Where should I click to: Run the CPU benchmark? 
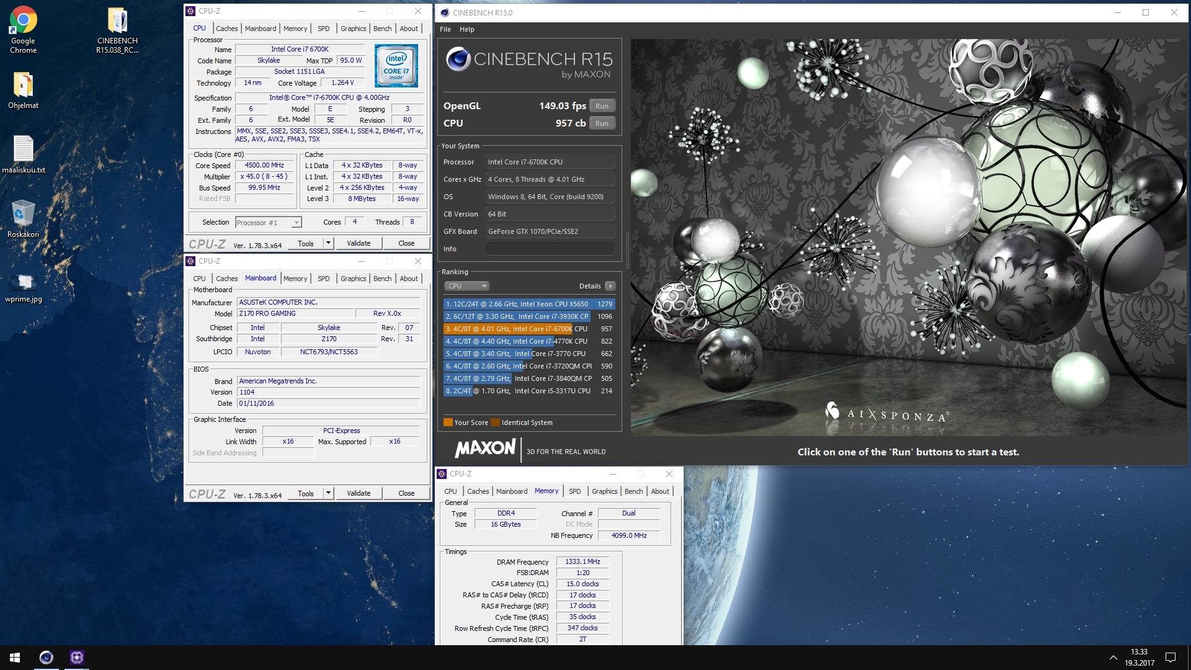coord(602,123)
